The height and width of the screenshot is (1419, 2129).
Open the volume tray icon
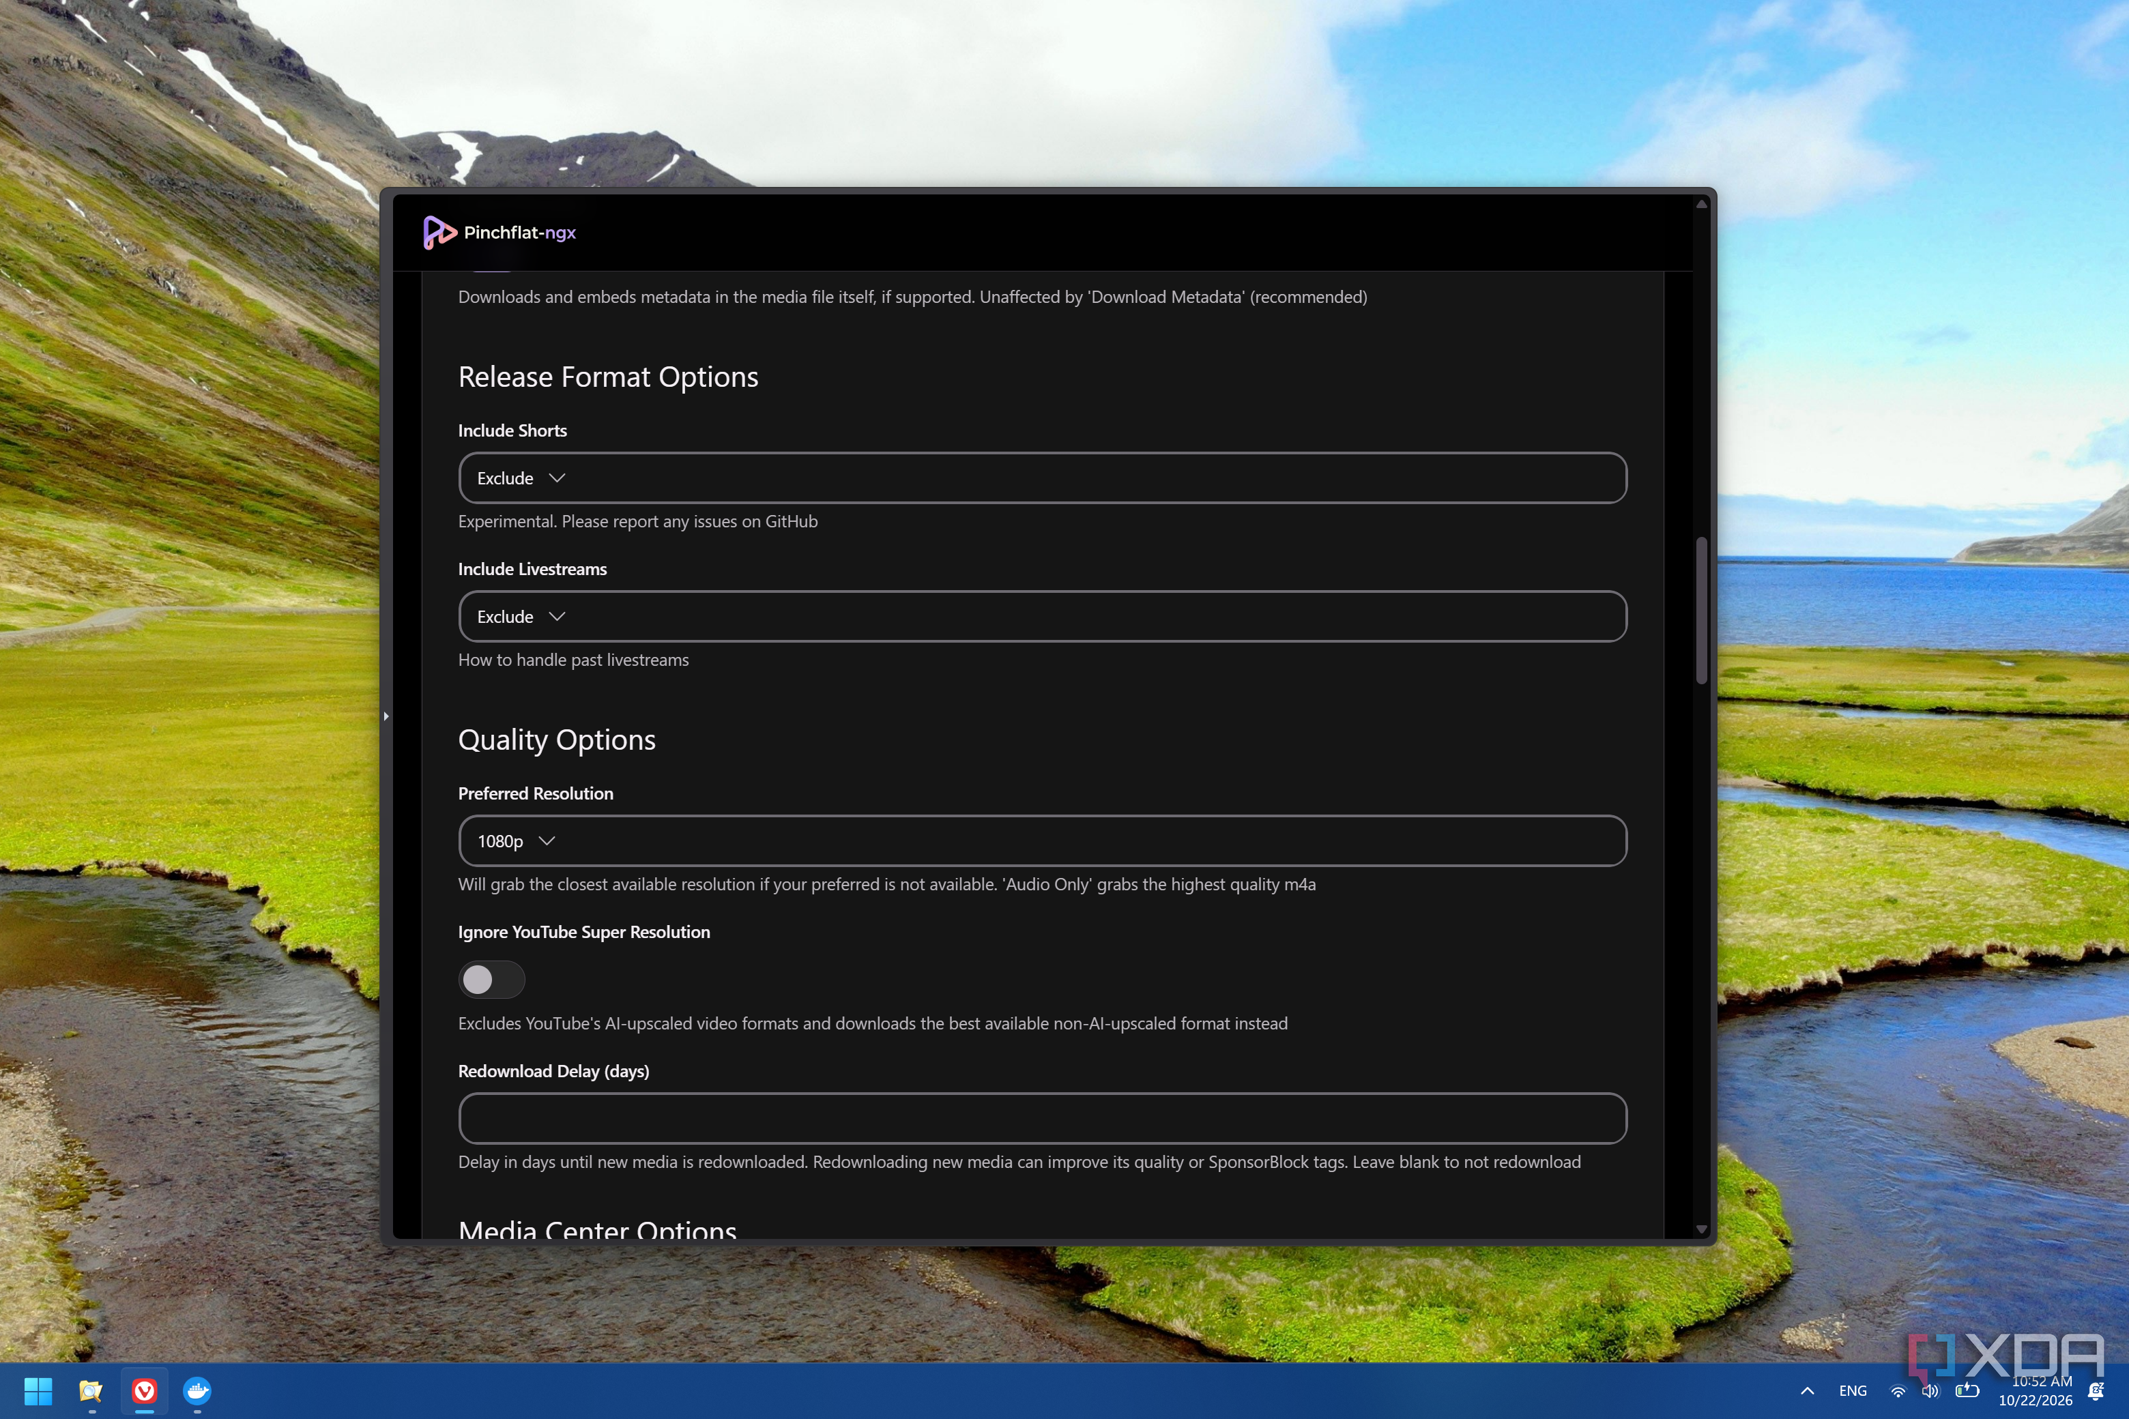click(x=1930, y=1391)
